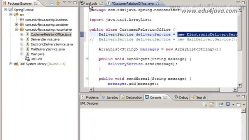Collapse com.edu4java.spring.nocontainer package
The height and width of the screenshot is (140, 249).
click(16, 30)
